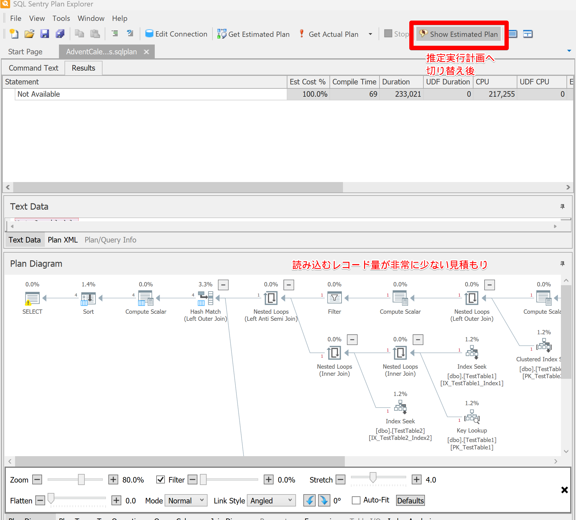The height and width of the screenshot is (520, 576).
Task: Reset diagram settings with Defaults button
Action: tap(411, 501)
